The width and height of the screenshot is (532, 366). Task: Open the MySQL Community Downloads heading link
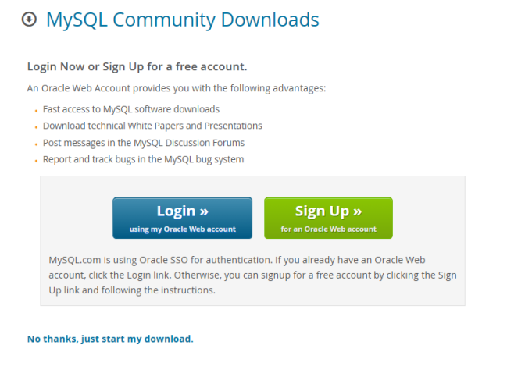[x=183, y=20]
